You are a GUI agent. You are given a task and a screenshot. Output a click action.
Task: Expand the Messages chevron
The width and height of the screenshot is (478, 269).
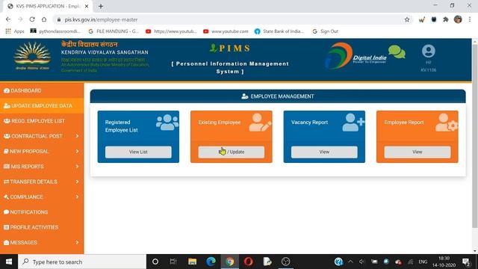(x=77, y=242)
